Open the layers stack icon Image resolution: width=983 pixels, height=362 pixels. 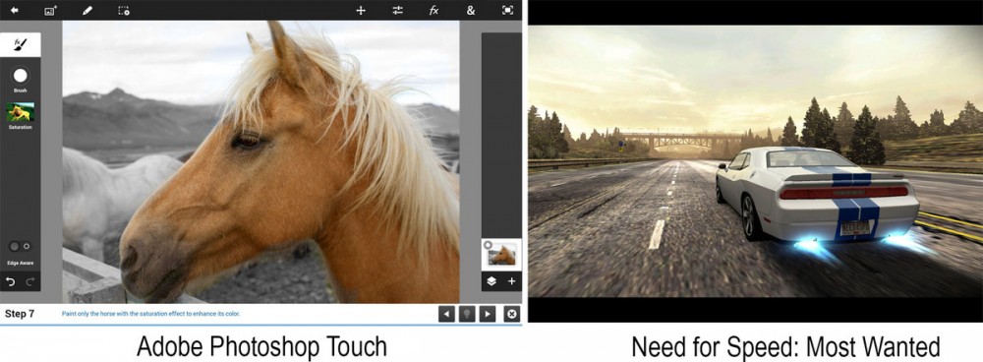491,281
